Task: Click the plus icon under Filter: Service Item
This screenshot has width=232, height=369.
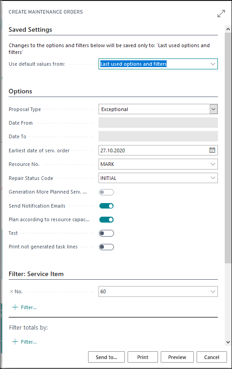Action: pyautogui.click(x=15, y=307)
